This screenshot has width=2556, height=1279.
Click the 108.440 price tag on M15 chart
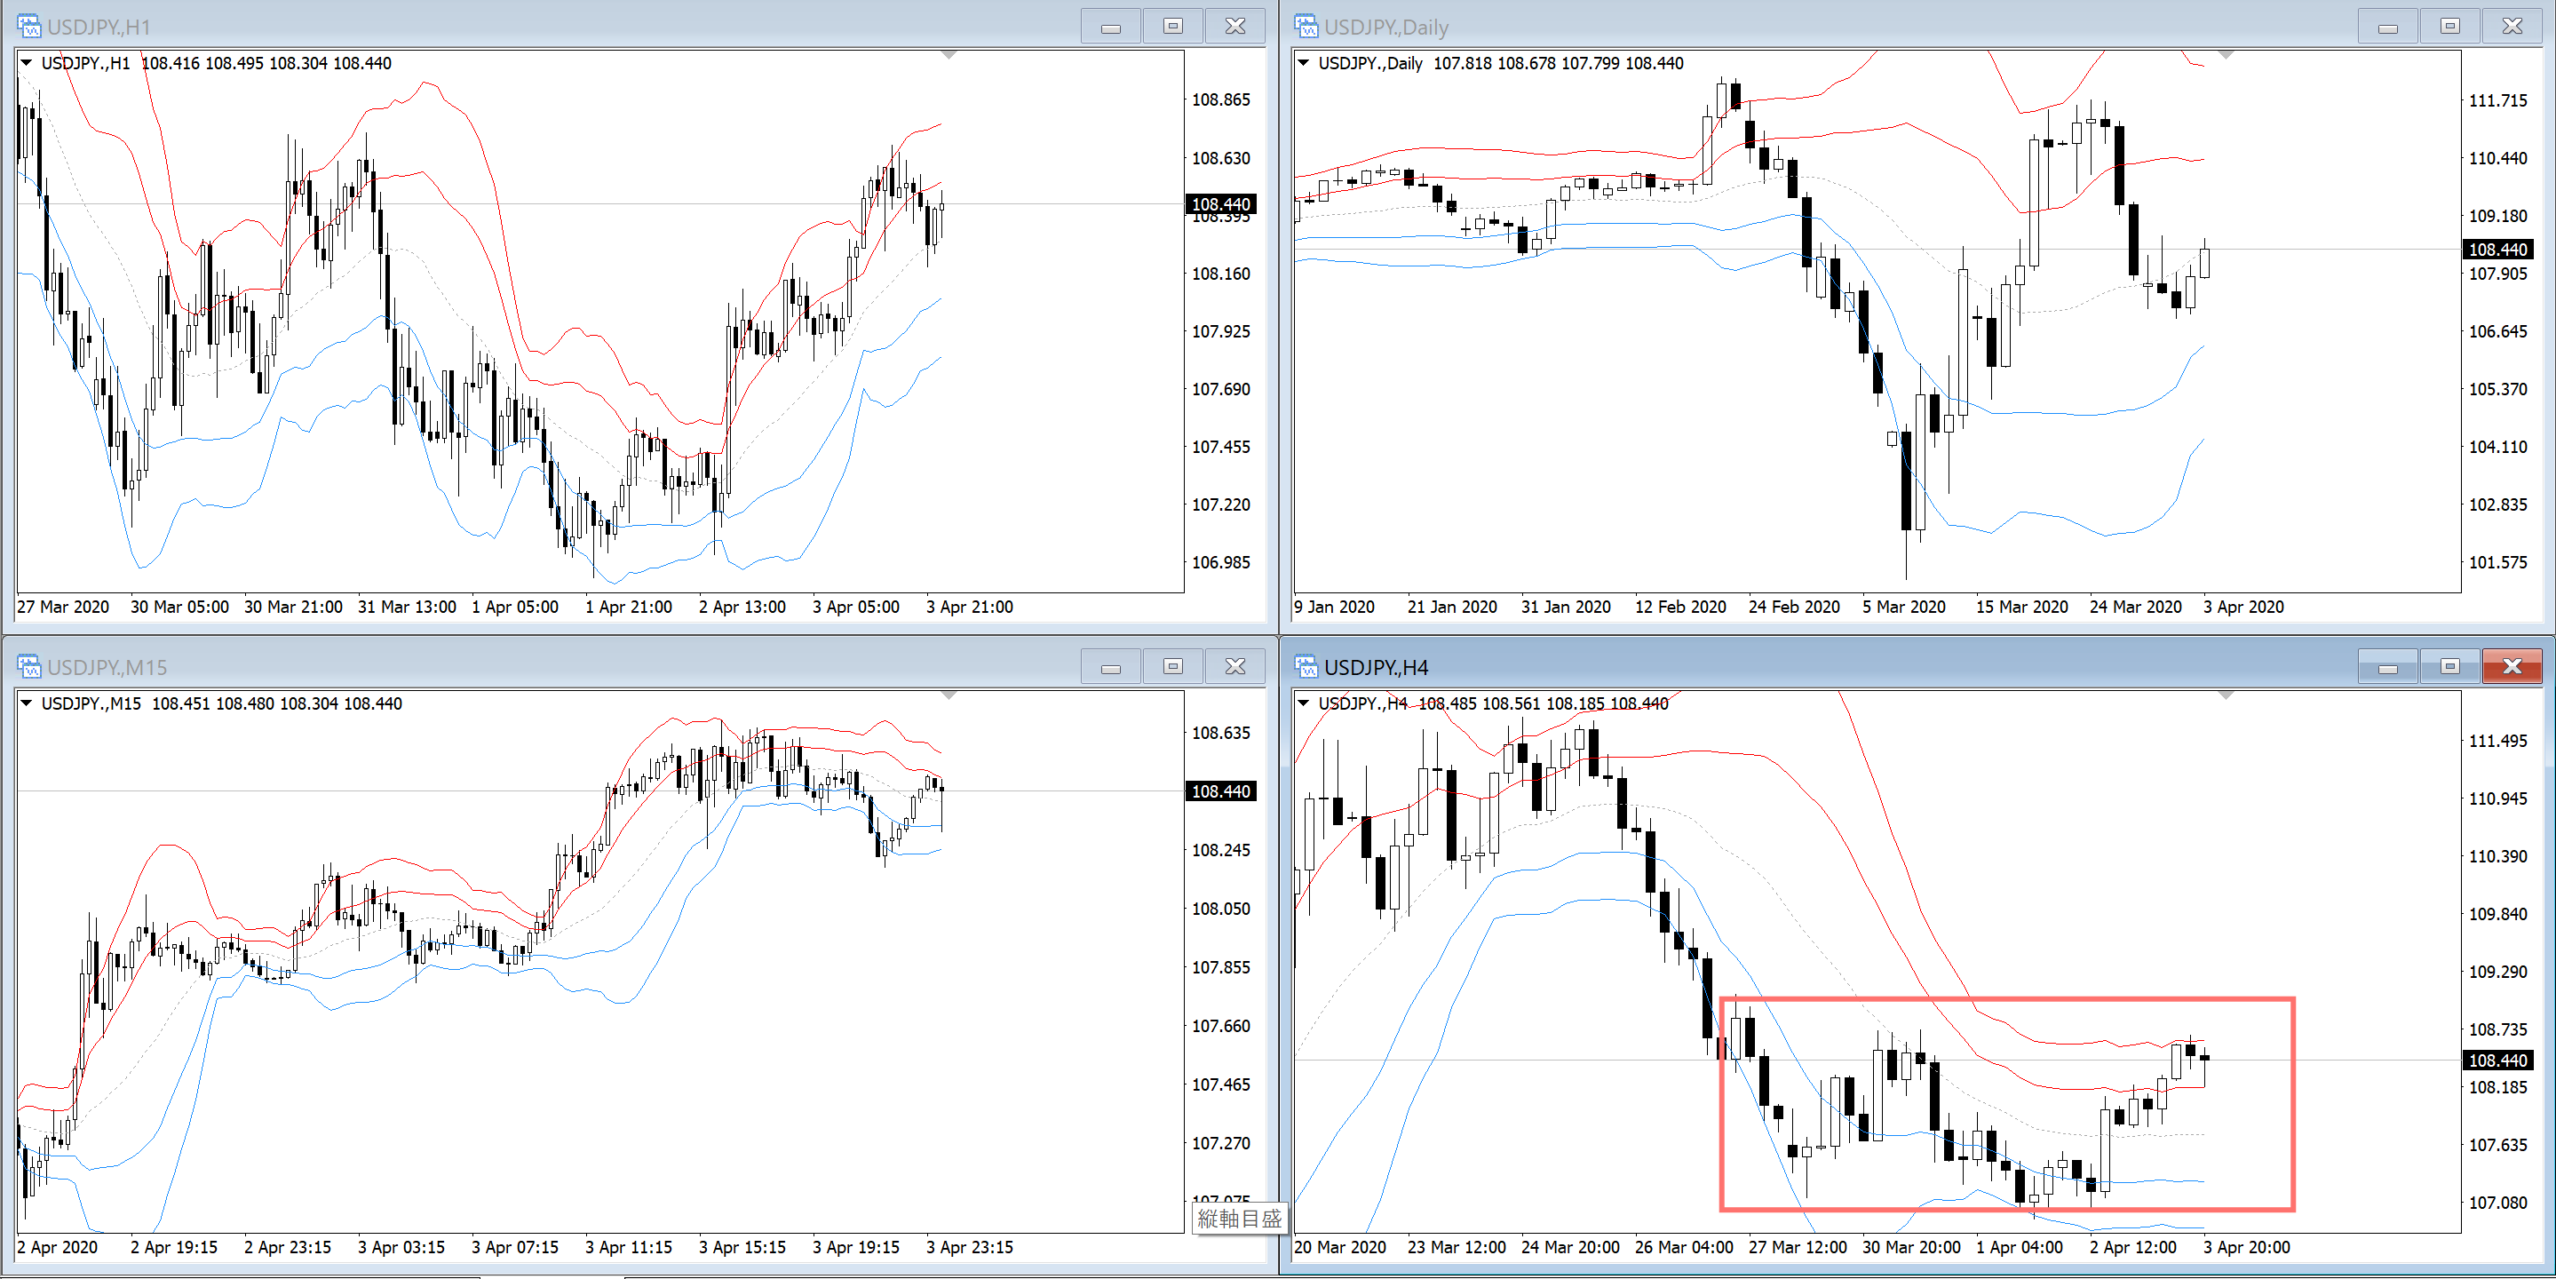1221,790
